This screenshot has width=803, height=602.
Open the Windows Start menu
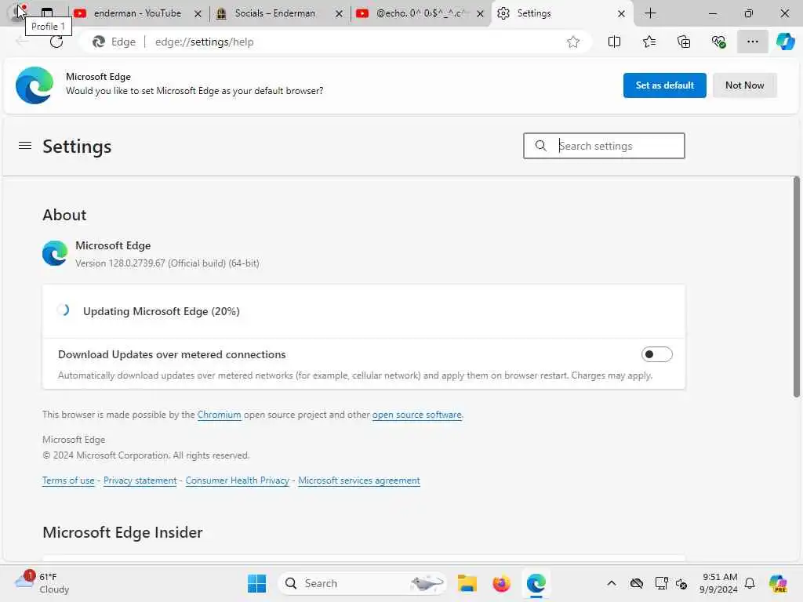tap(256, 583)
